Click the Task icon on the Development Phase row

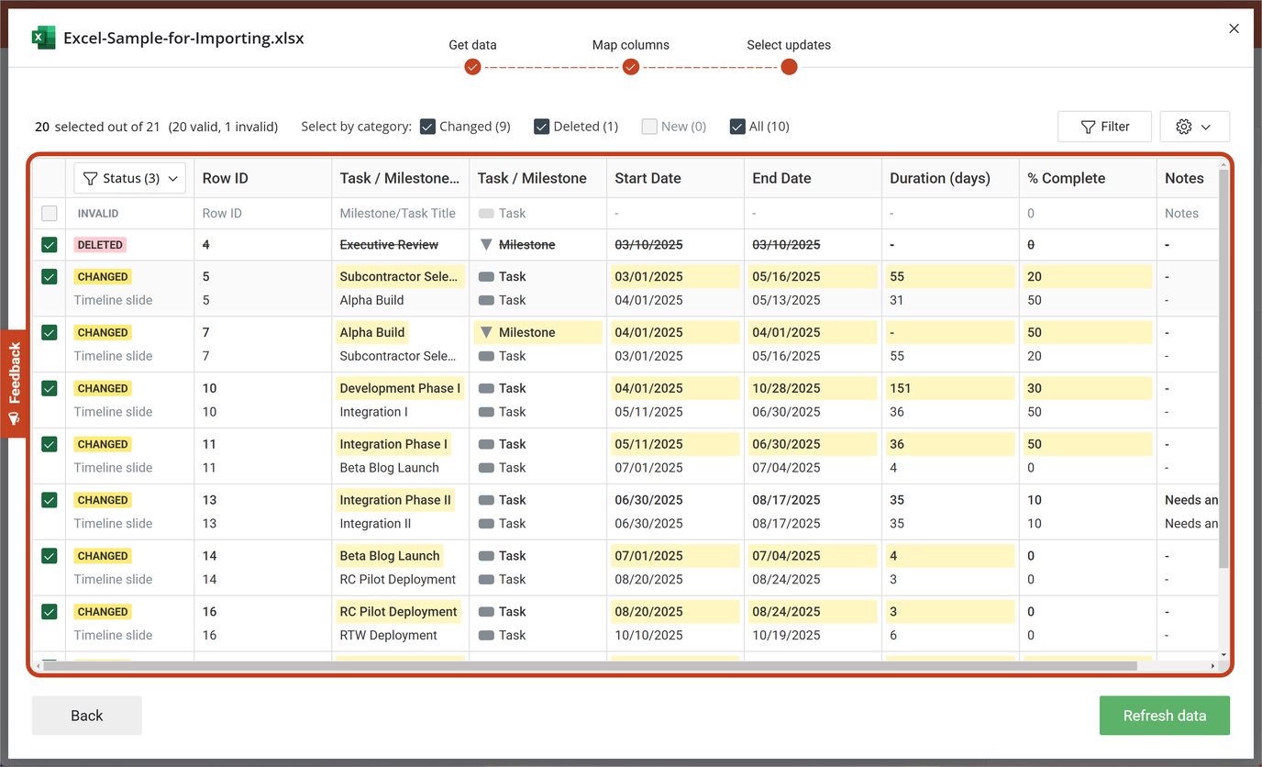click(486, 387)
